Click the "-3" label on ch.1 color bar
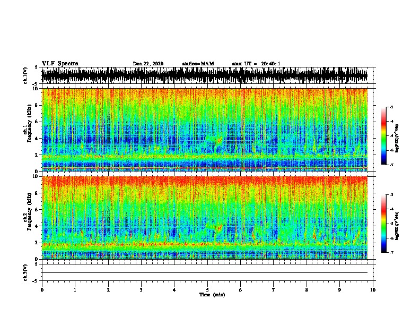 point(391,107)
